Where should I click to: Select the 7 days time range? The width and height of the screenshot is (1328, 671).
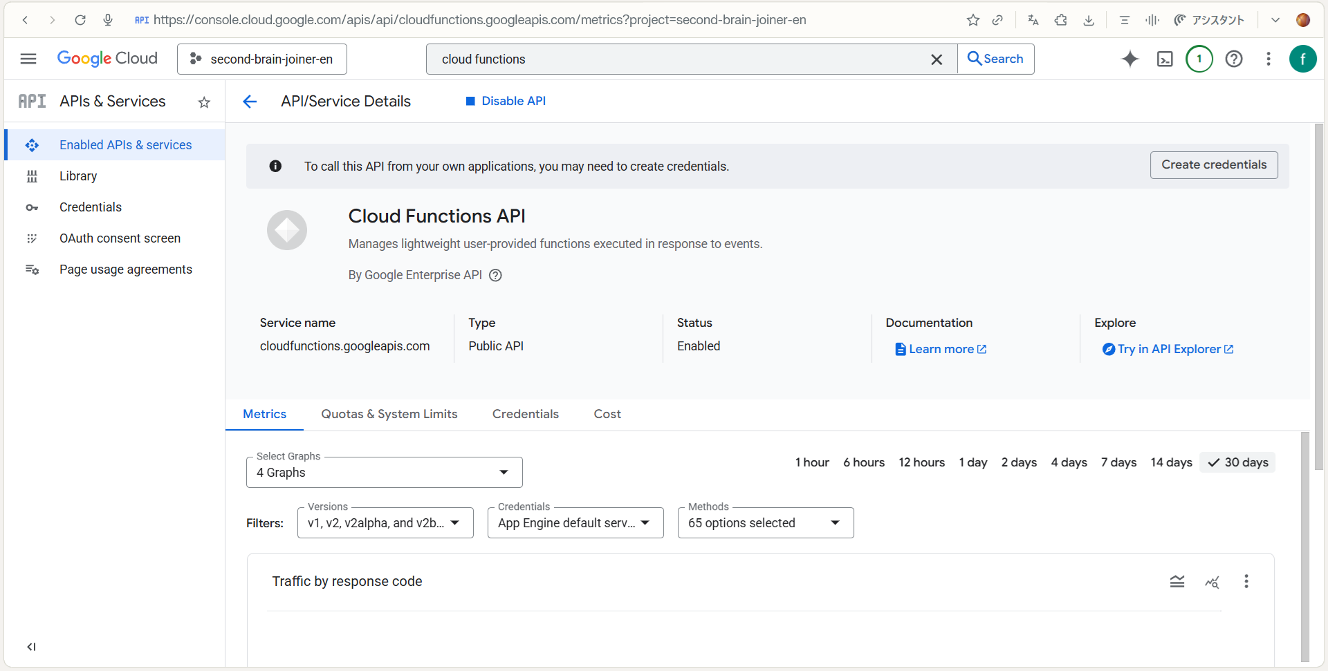point(1118,462)
